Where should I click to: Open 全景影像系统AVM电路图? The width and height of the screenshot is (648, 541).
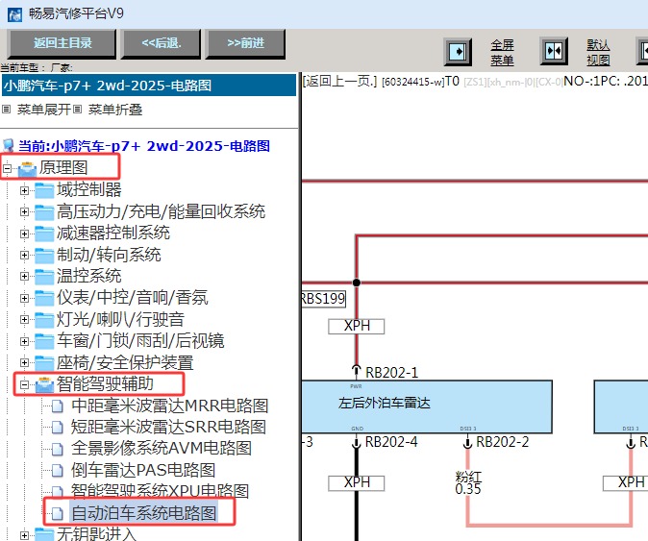point(162,449)
